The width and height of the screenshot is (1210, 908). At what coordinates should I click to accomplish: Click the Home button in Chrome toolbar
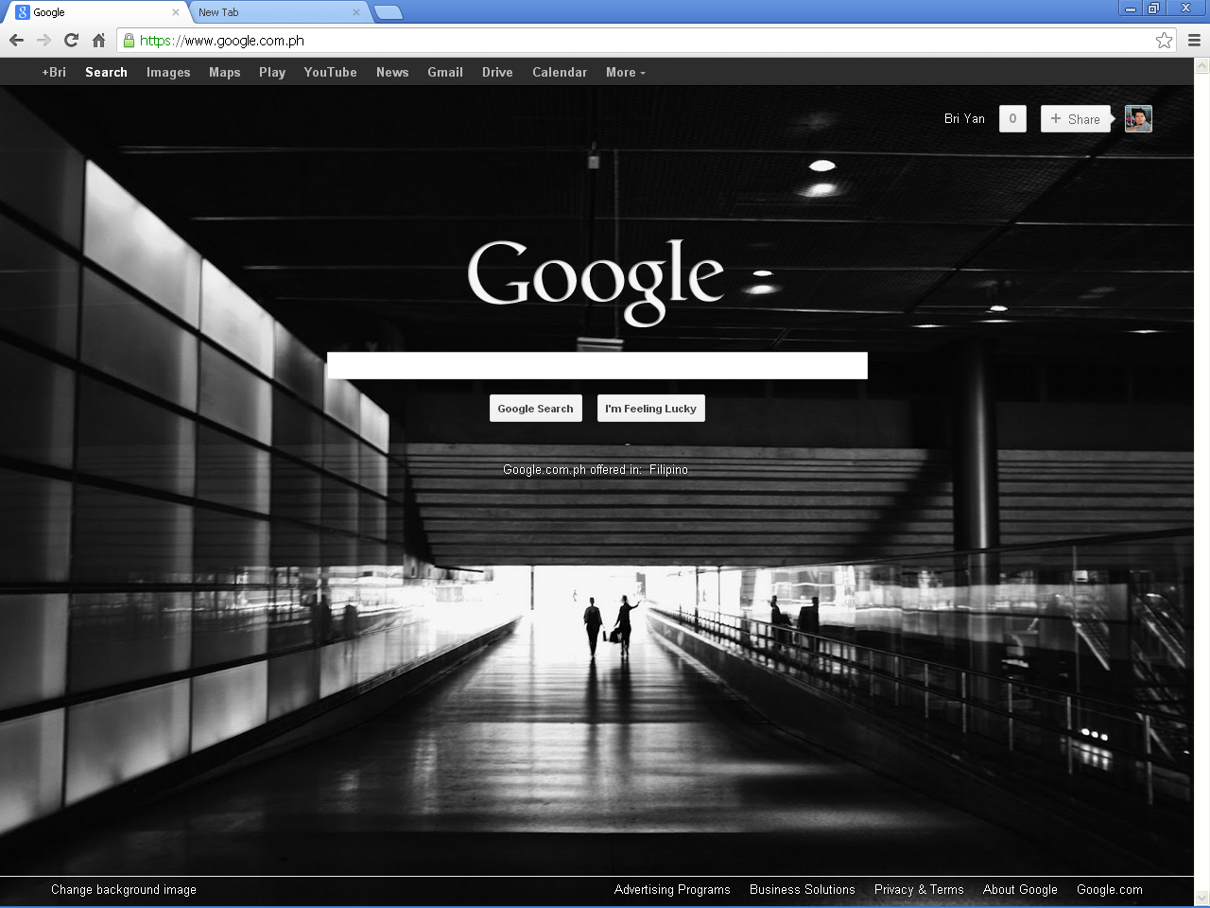click(x=98, y=40)
